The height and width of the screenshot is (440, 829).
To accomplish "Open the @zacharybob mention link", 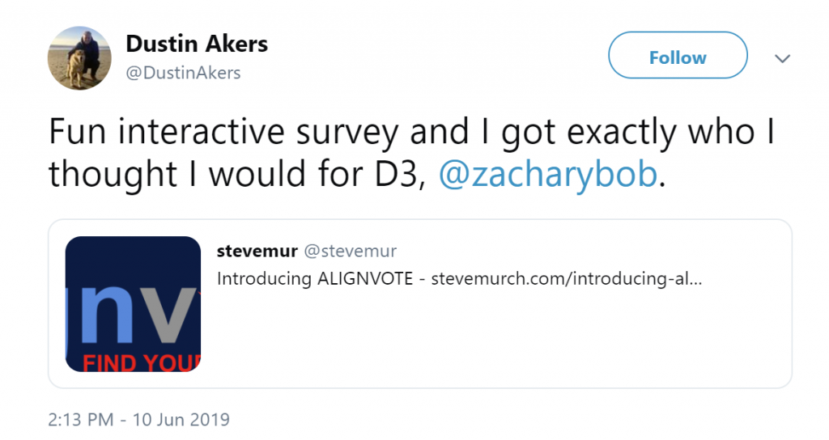I will click(548, 173).
